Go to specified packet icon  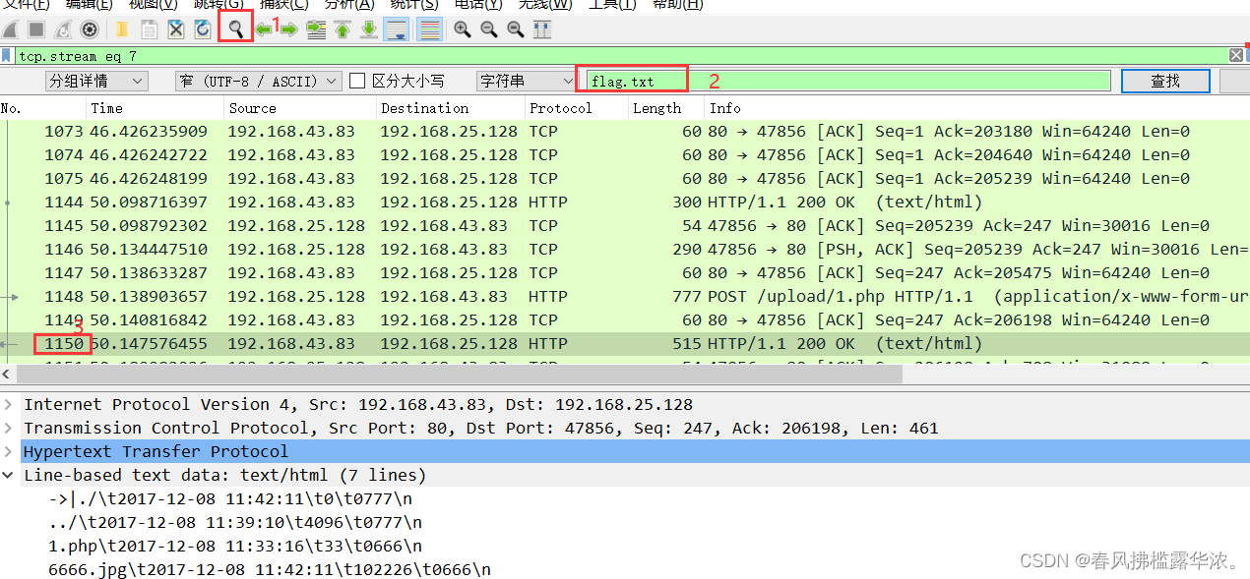tap(316, 29)
